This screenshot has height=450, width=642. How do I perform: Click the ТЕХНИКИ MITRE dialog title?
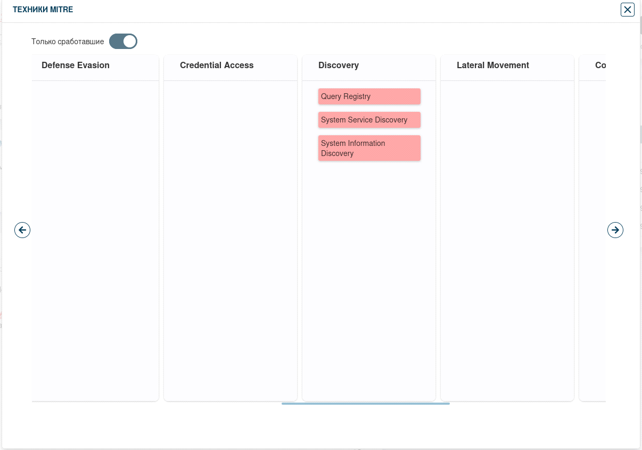(x=43, y=10)
